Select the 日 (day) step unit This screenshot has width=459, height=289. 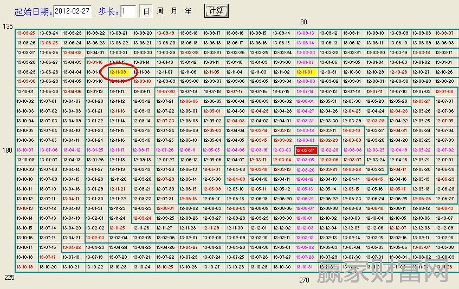tap(146, 11)
